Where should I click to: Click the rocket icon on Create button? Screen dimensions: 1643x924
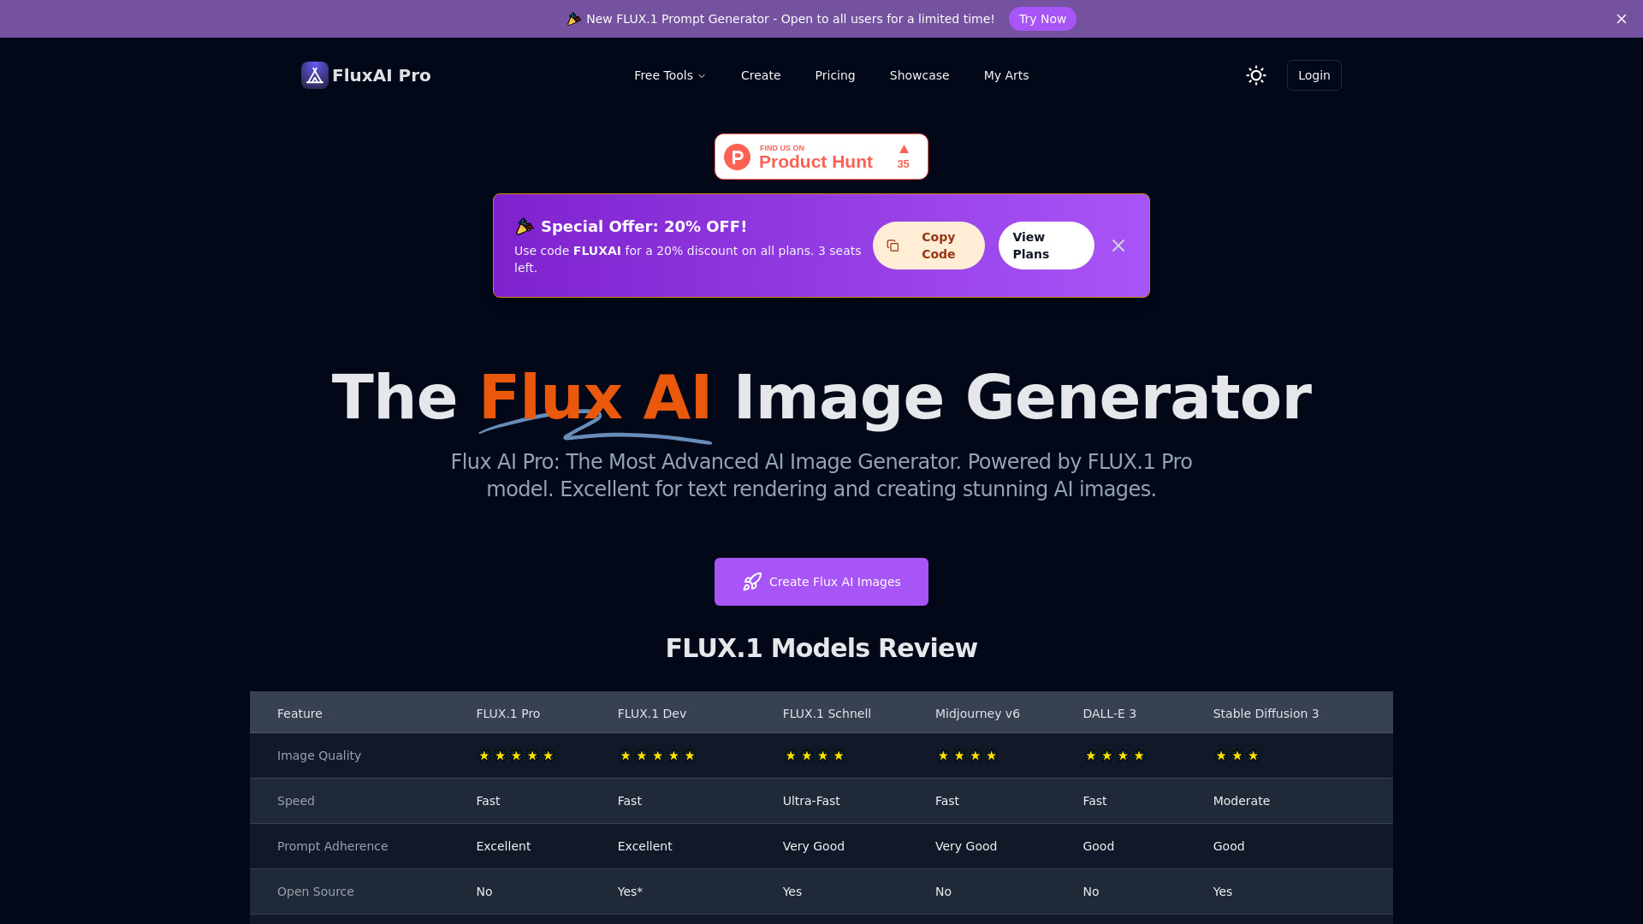click(x=750, y=581)
